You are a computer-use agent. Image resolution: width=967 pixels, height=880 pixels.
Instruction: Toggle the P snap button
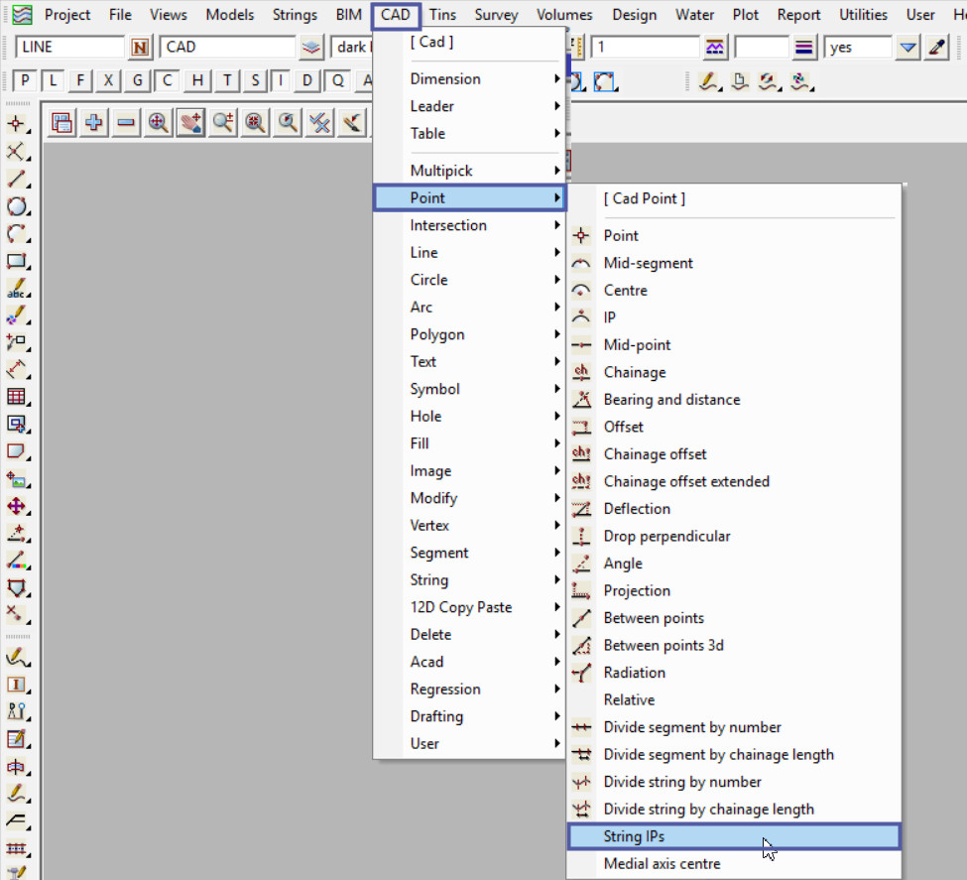[25, 81]
